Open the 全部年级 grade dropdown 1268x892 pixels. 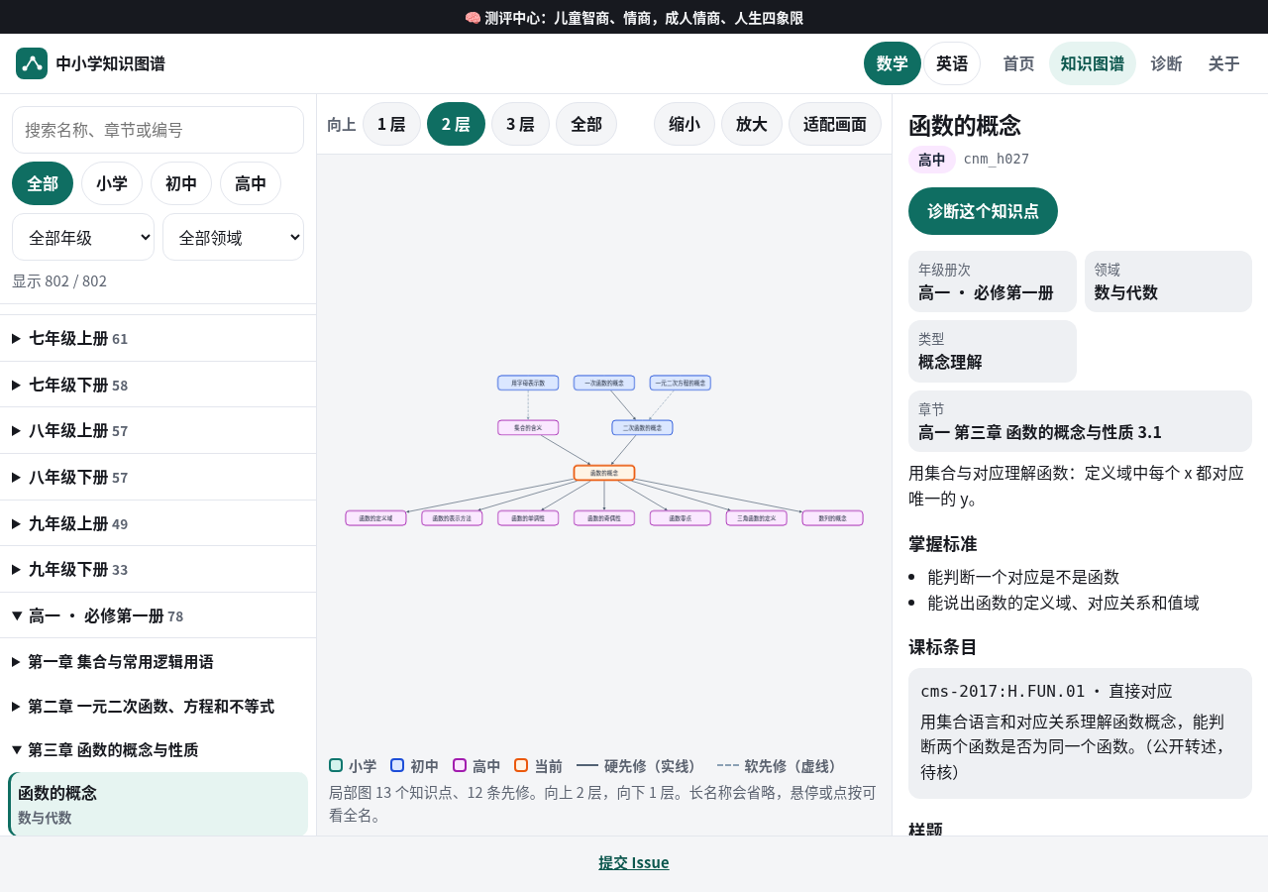[x=83, y=237]
